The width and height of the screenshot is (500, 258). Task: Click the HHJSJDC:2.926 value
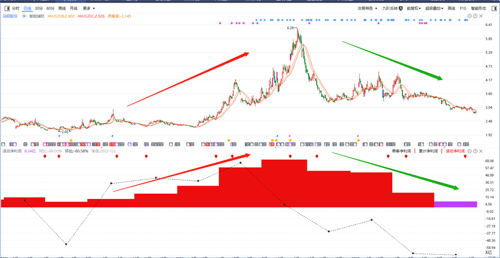[91, 16]
